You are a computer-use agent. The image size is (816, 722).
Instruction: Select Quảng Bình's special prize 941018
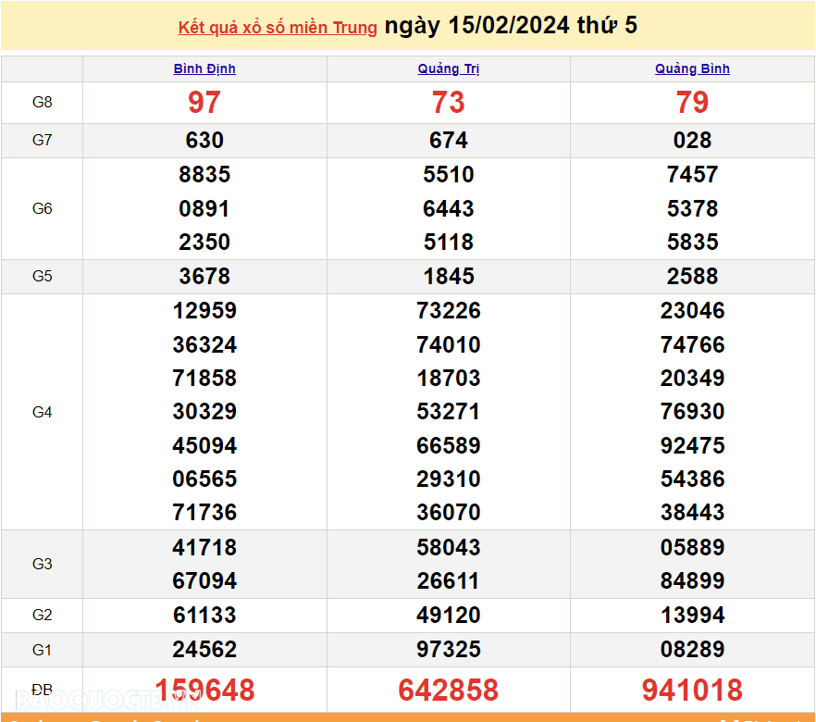pos(692,690)
